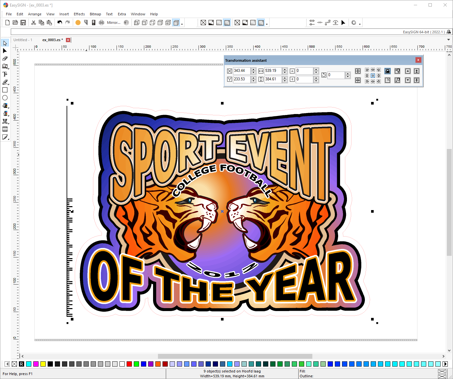Open a file using the folder icon
453x379 pixels.
[x=15, y=23]
